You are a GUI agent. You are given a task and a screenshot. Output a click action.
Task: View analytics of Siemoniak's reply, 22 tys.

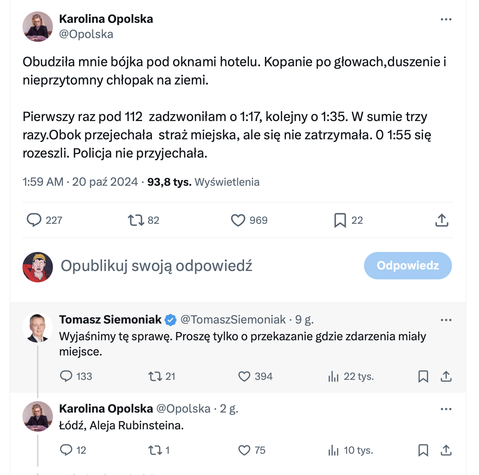click(x=334, y=376)
